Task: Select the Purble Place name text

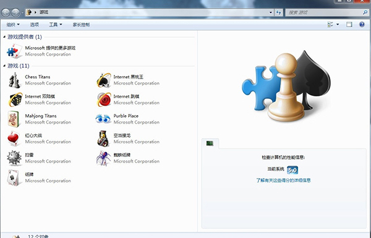Action: pyautogui.click(x=126, y=116)
